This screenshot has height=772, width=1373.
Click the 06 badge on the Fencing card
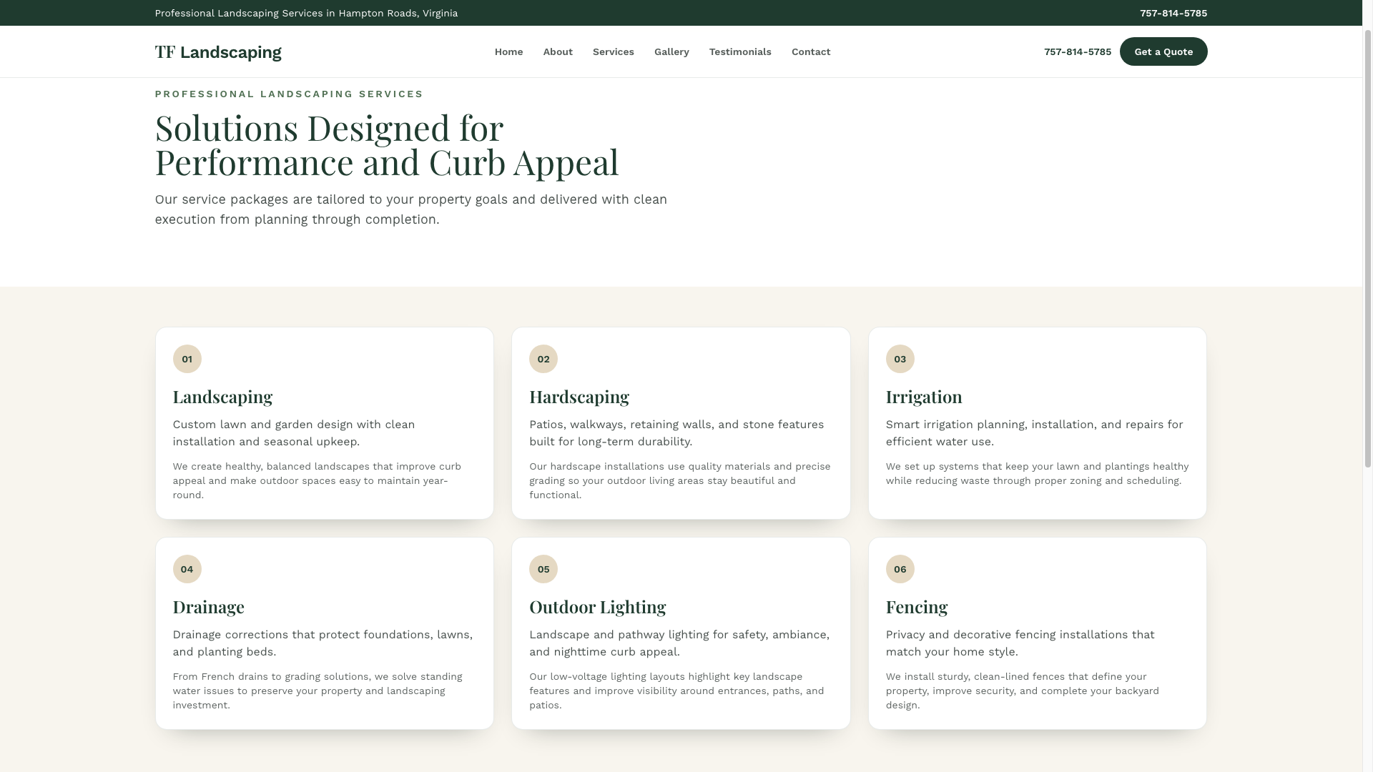(x=900, y=569)
